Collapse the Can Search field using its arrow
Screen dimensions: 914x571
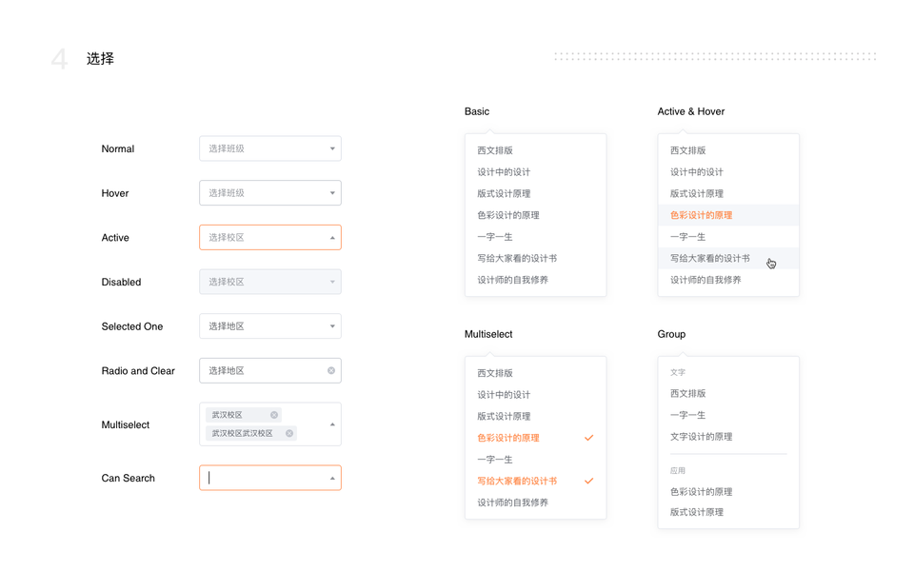point(332,479)
